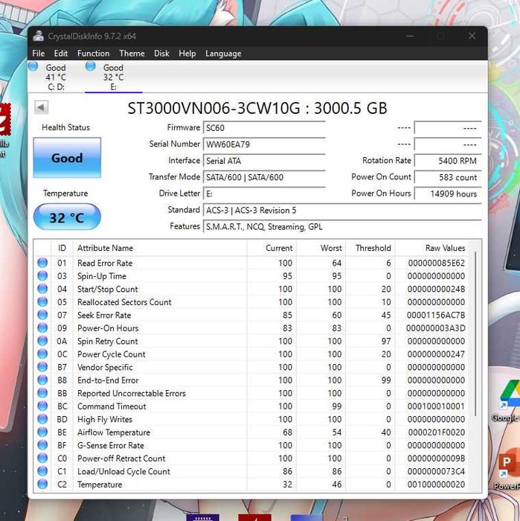The width and height of the screenshot is (520, 521).
Task: Click status icon for Airflow Temperature
Action: 42,432
